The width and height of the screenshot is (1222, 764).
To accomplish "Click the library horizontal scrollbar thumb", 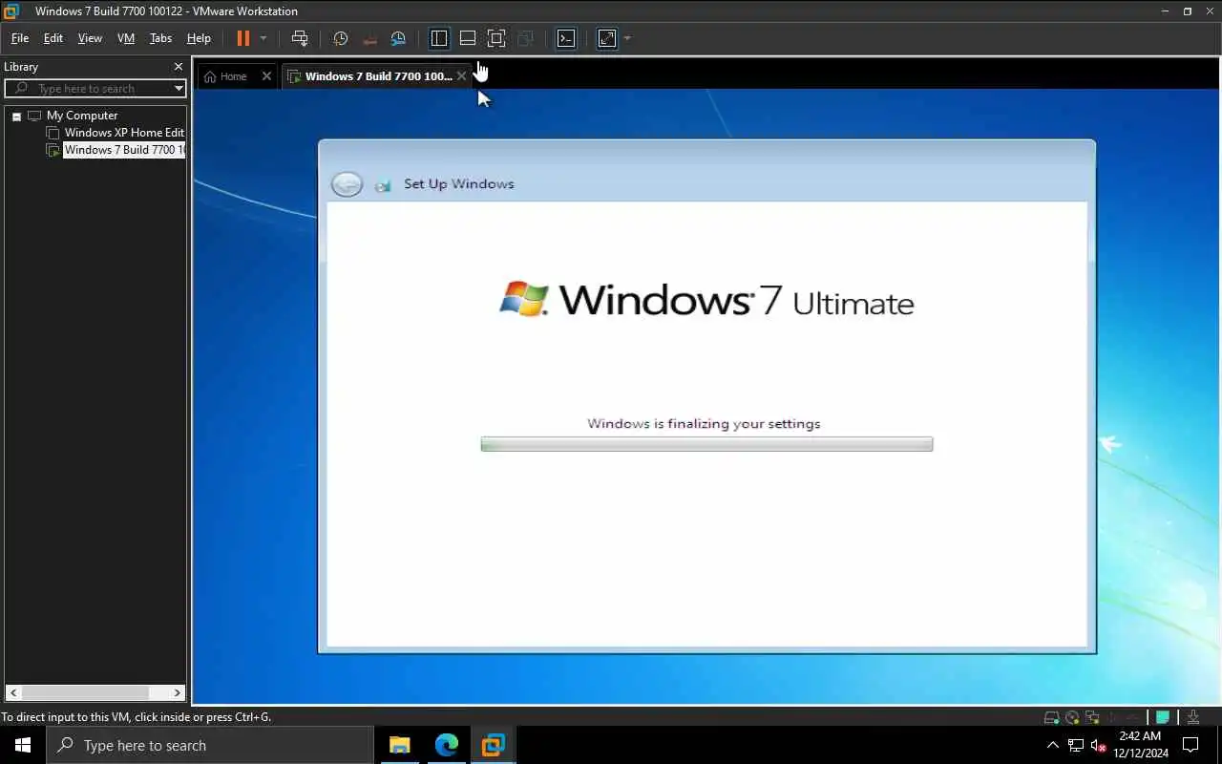I will point(84,692).
